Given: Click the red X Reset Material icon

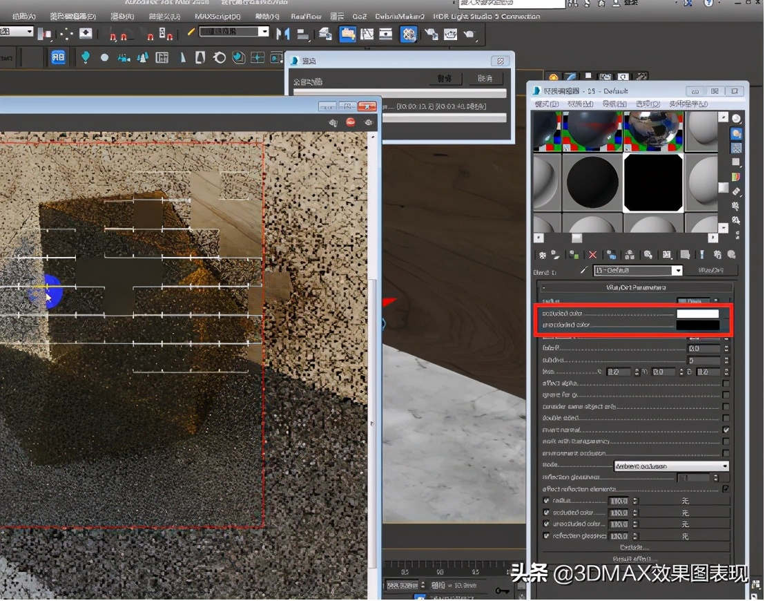Looking at the screenshot, I should (592, 255).
